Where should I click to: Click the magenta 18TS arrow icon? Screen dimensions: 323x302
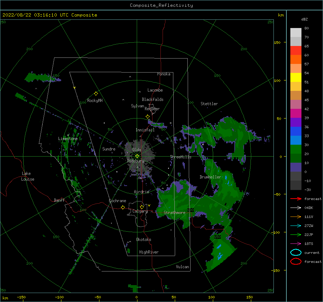[x=296, y=244]
